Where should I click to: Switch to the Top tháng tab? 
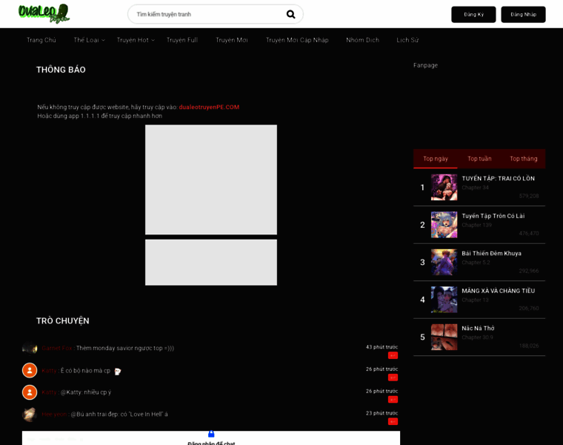[x=524, y=159]
